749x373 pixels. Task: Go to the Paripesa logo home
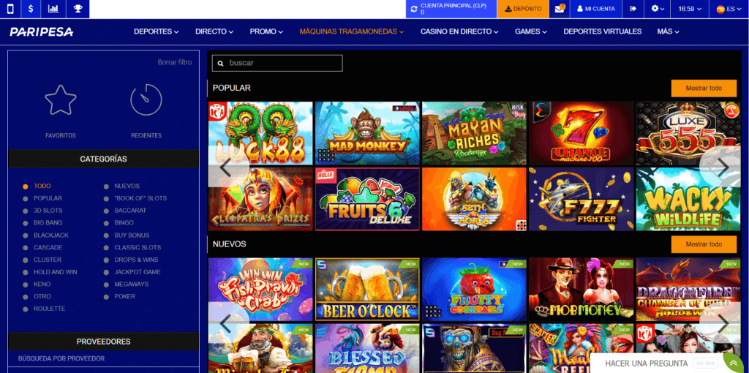tap(42, 32)
